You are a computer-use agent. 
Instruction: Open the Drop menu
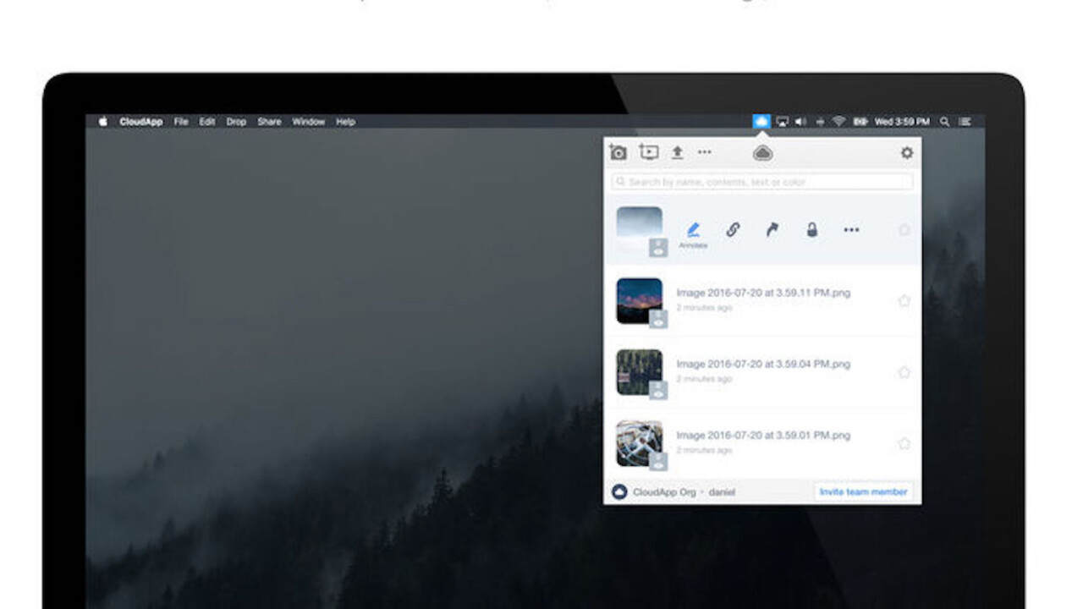(x=236, y=122)
